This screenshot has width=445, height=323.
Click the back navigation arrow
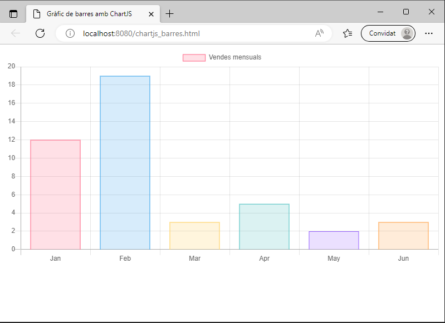pos(16,33)
